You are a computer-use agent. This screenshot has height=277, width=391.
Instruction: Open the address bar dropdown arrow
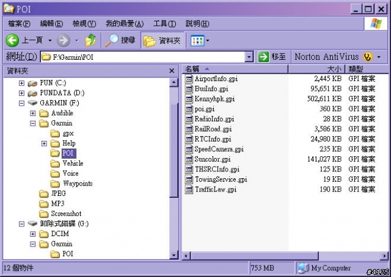249,57
